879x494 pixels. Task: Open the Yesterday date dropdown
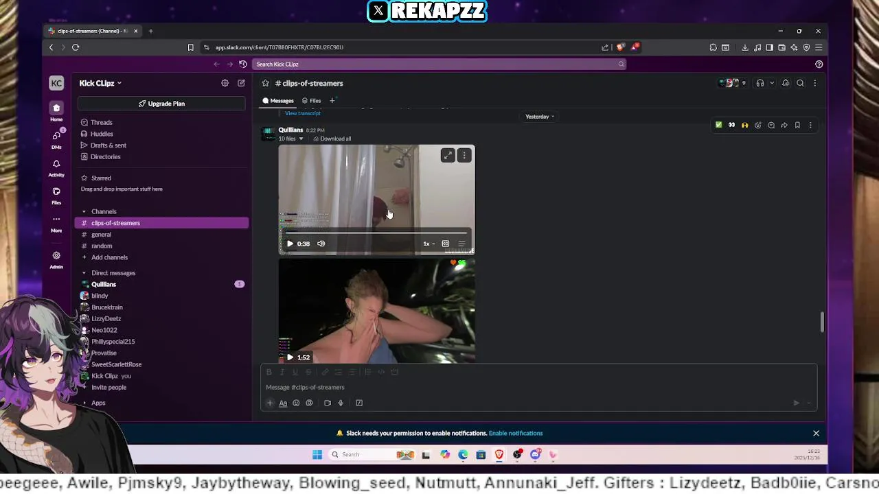pyautogui.click(x=540, y=117)
